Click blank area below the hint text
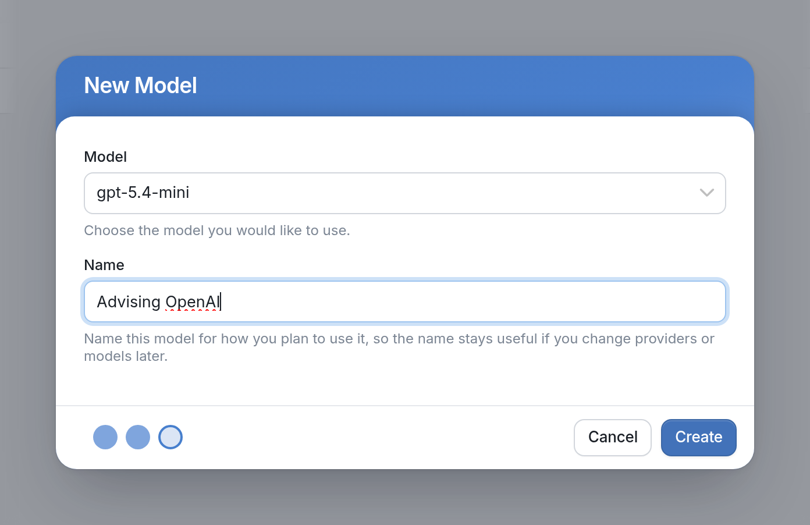810x525 pixels. click(x=405, y=385)
